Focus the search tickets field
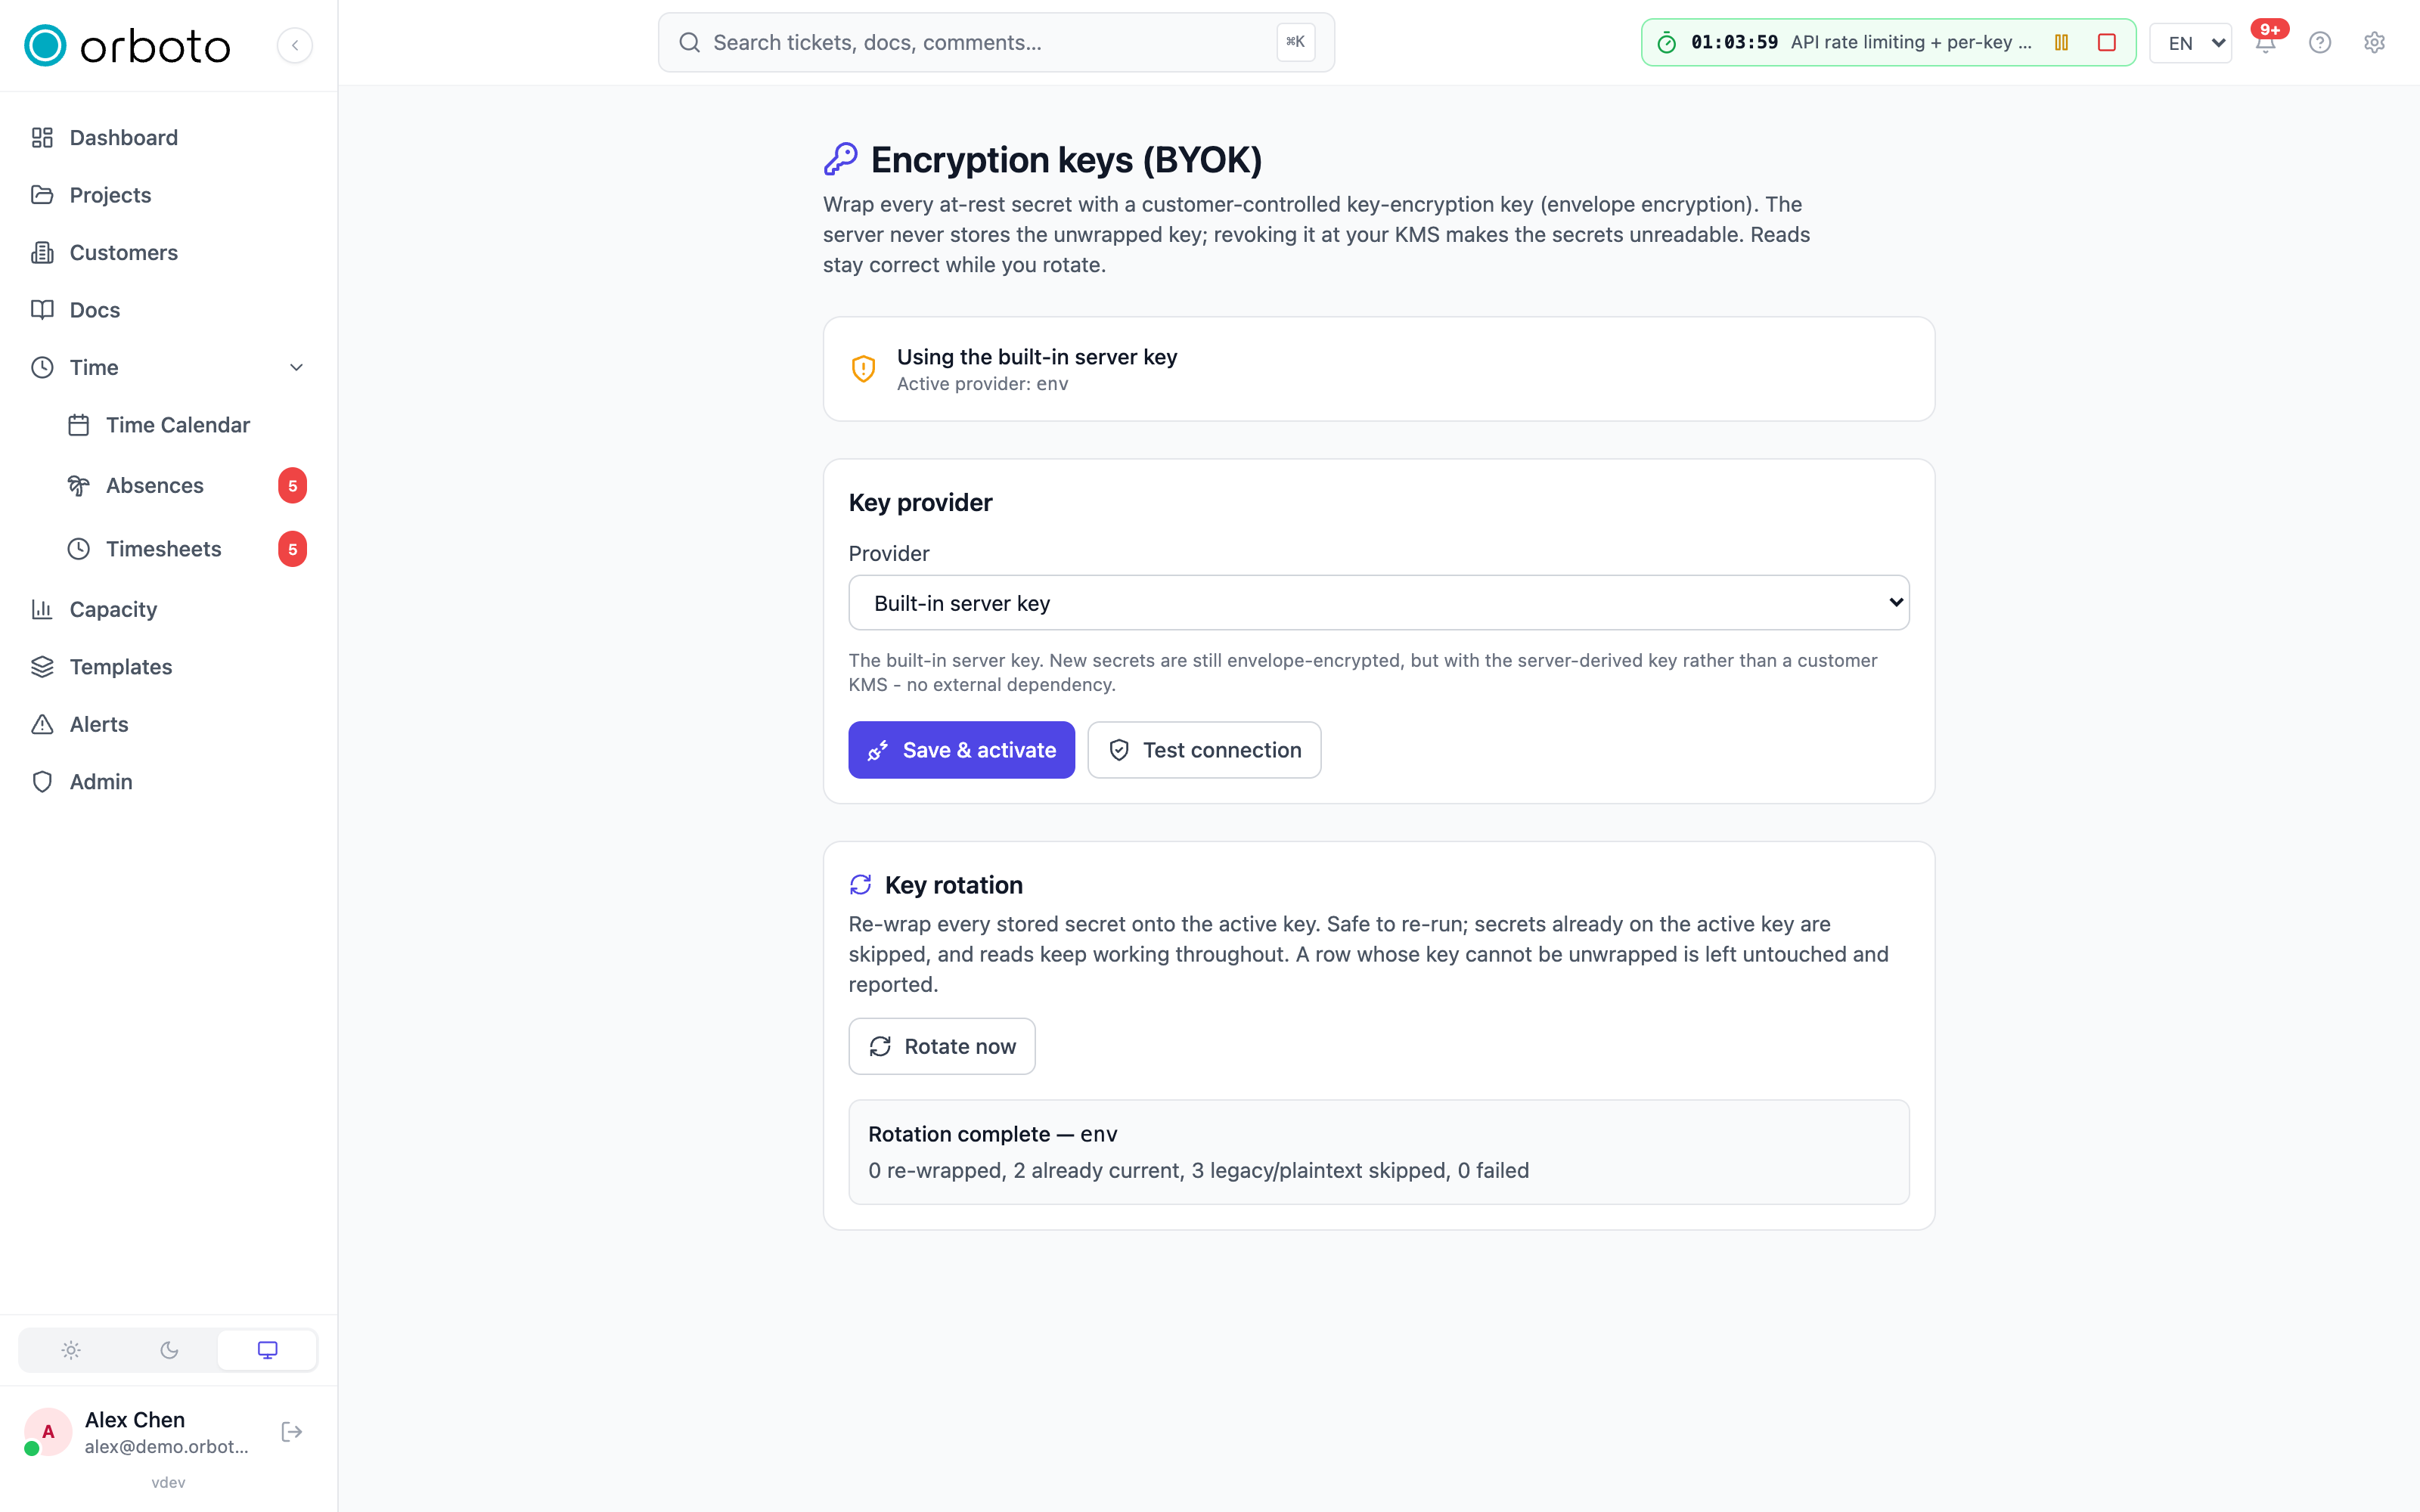This screenshot has height=1512, width=2420. tap(996, 43)
